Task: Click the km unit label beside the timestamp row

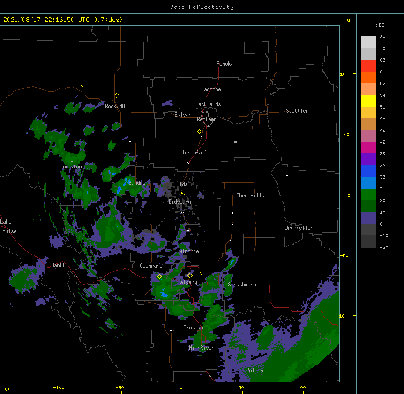Action: (349, 20)
